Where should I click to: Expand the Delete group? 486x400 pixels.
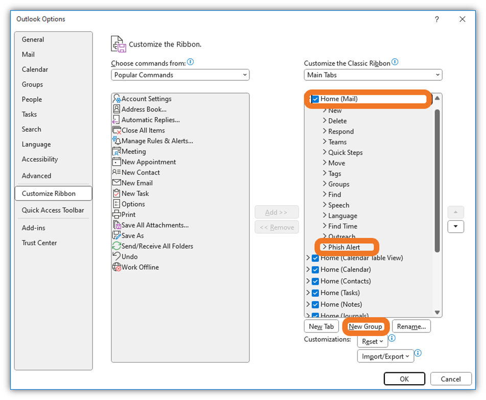click(325, 120)
